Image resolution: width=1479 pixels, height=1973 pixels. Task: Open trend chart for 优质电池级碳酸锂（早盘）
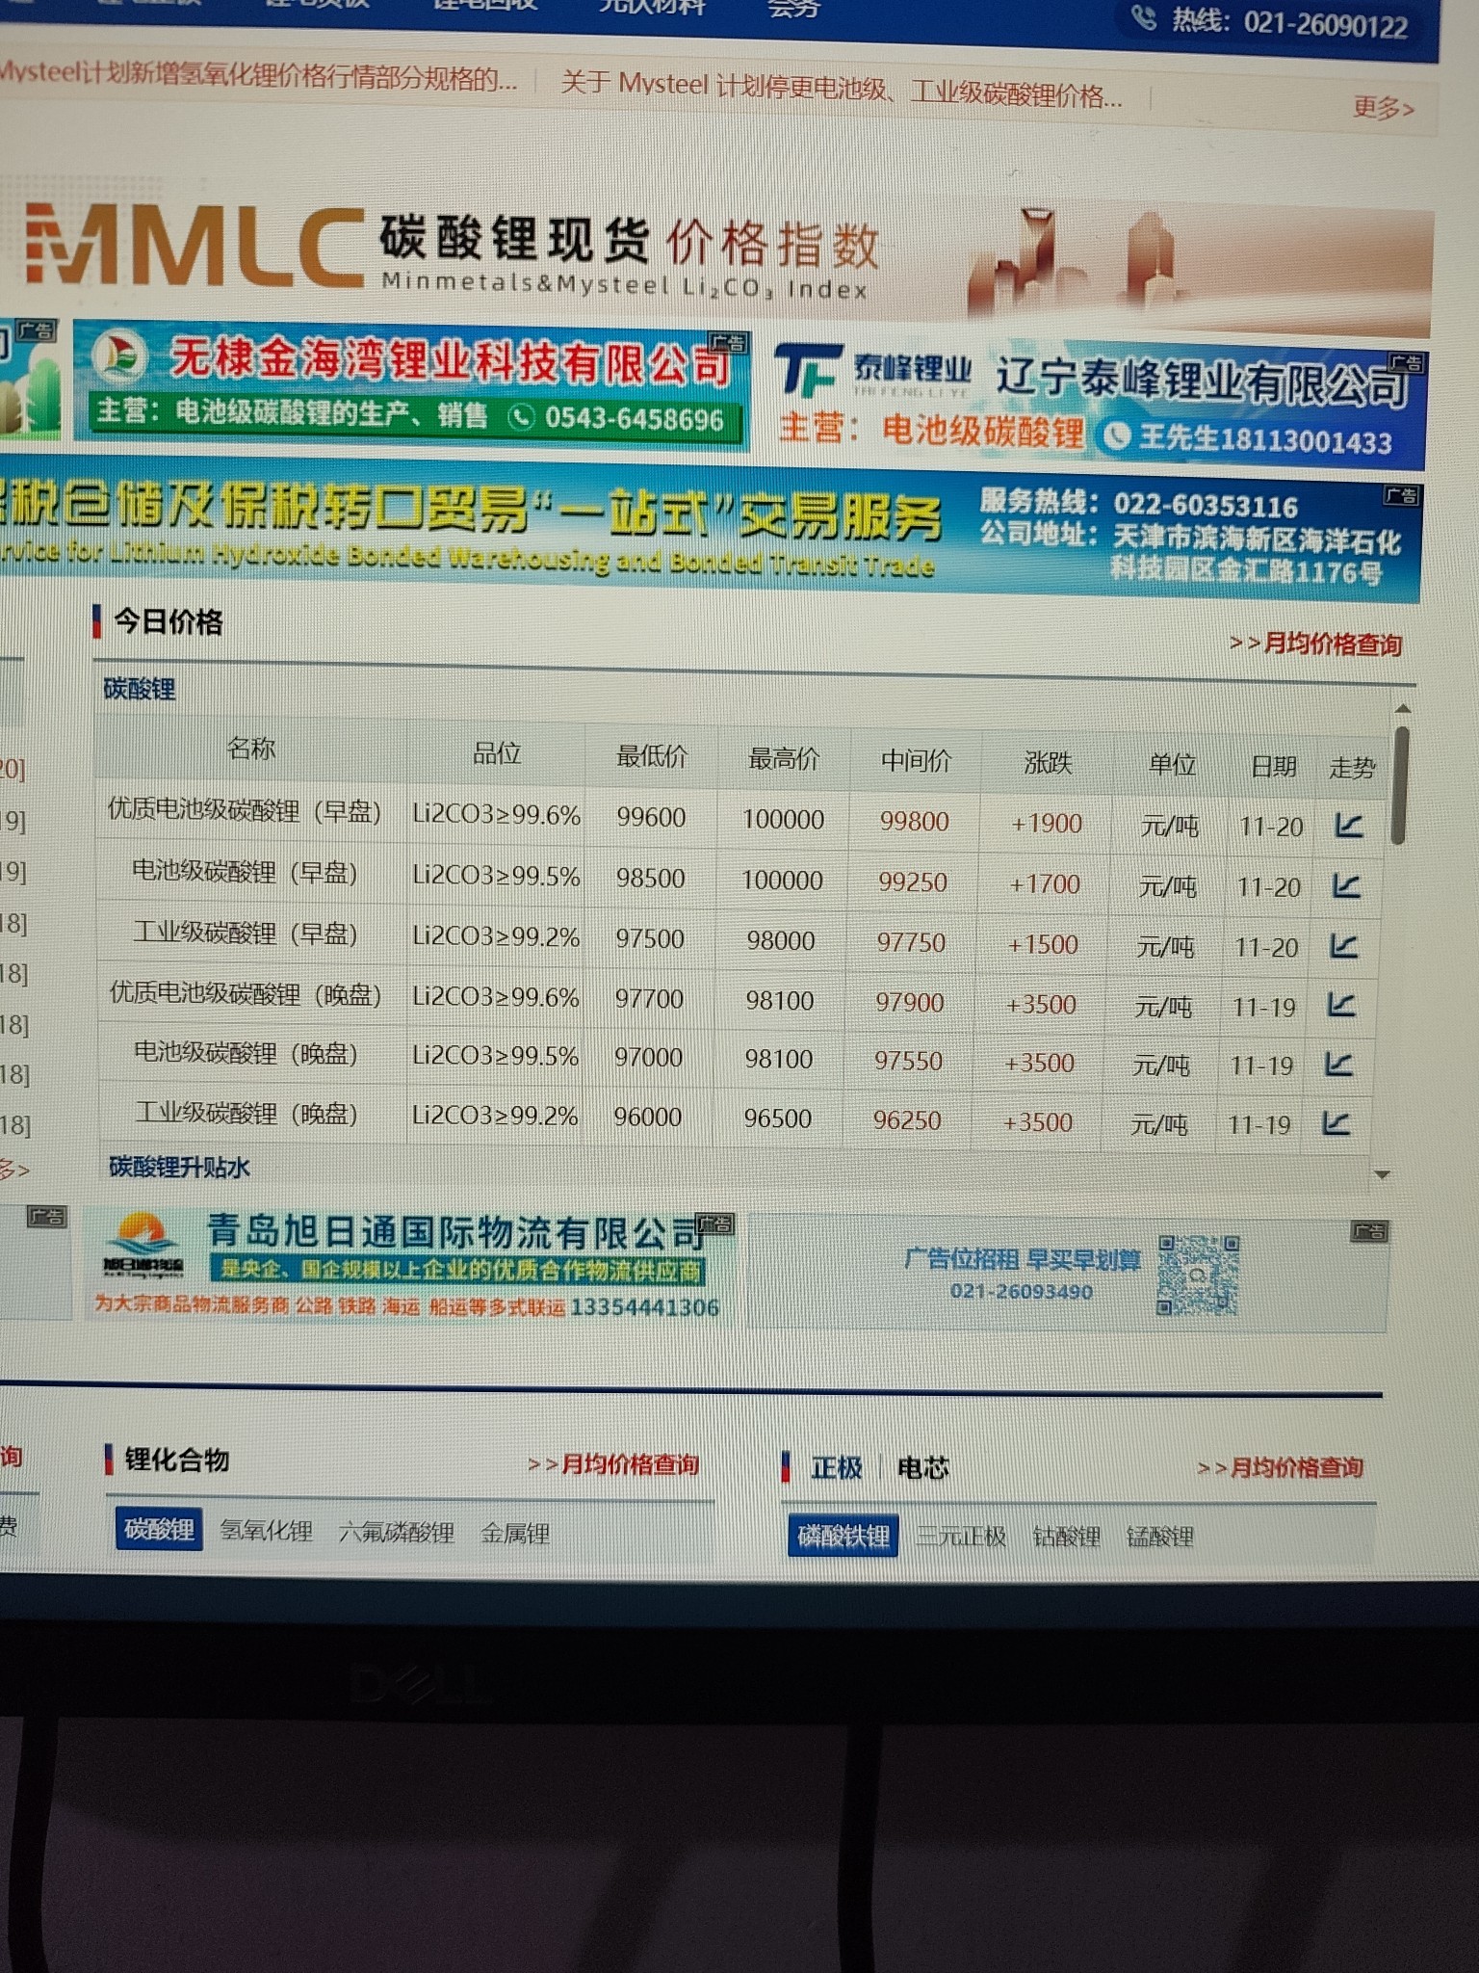point(1349,826)
